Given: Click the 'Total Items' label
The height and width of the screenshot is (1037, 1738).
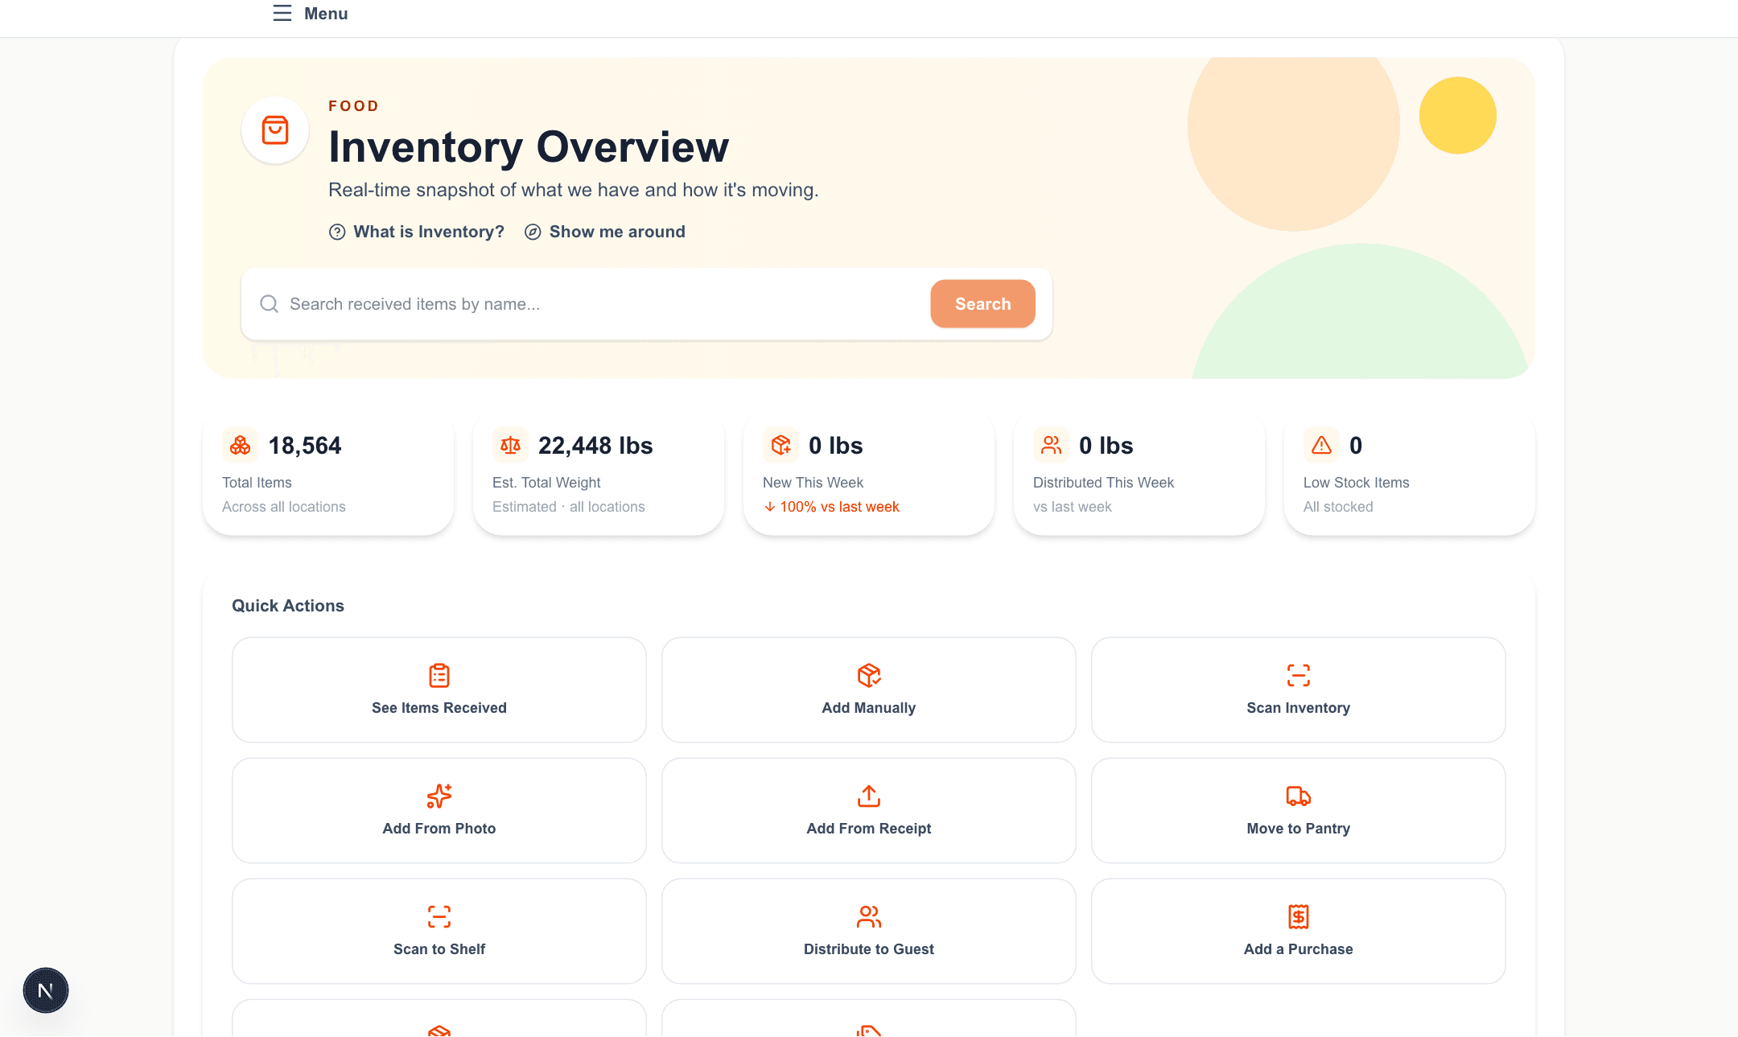Looking at the screenshot, I should tap(257, 483).
